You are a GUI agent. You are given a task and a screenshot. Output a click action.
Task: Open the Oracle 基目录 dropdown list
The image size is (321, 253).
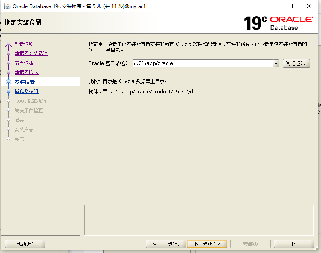(x=276, y=63)
